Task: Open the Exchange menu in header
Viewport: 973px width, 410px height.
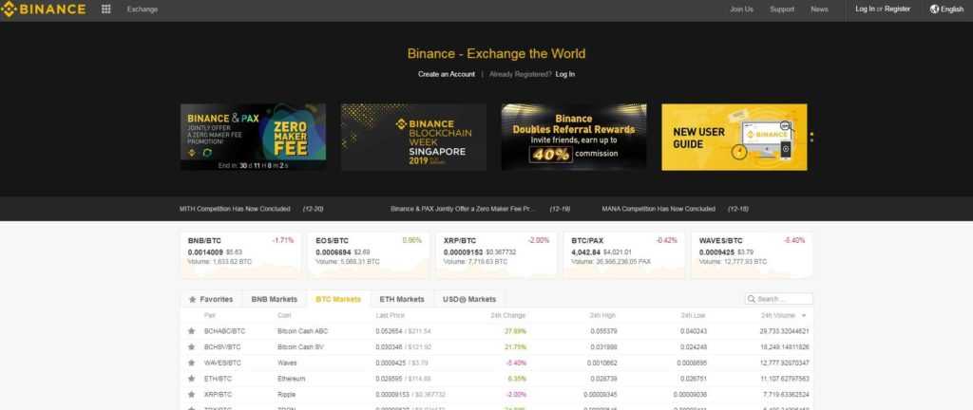Action: [143, 9]
